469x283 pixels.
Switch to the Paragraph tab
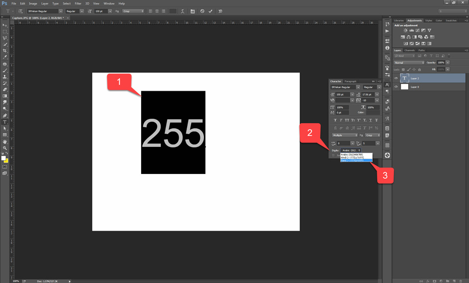351,81
